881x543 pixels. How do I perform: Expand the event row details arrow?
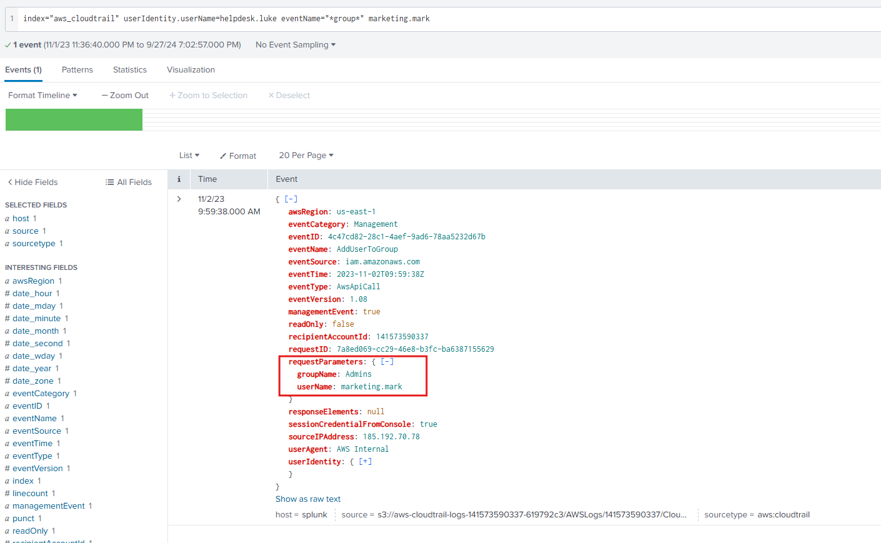(x=179, y=199)
